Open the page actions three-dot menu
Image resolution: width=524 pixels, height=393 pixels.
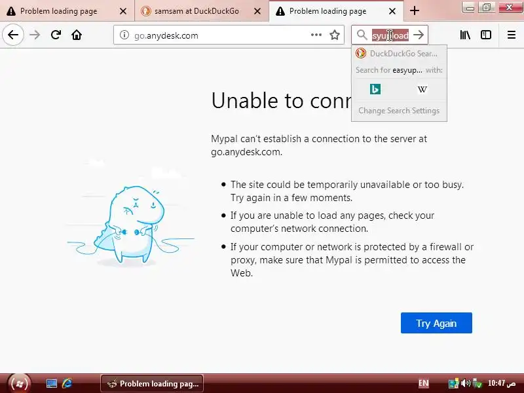pyautogui.click(x=316, y=35)
